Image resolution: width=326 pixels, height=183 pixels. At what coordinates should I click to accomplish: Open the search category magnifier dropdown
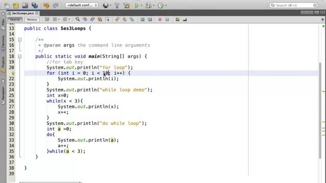click(273, 5)
